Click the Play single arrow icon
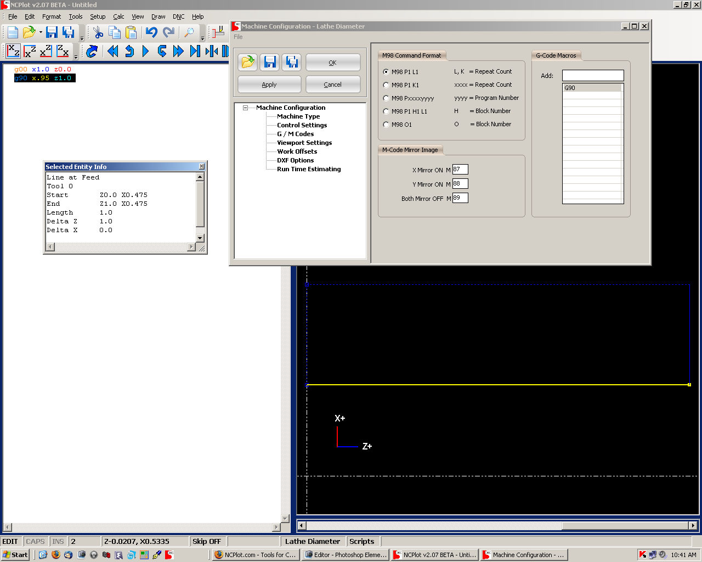 146,51
